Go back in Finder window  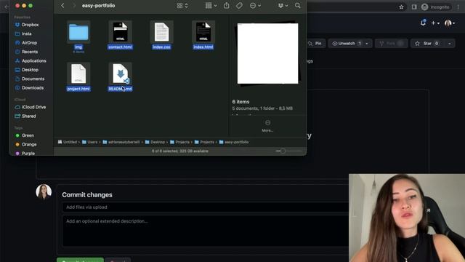pos(62,6)
